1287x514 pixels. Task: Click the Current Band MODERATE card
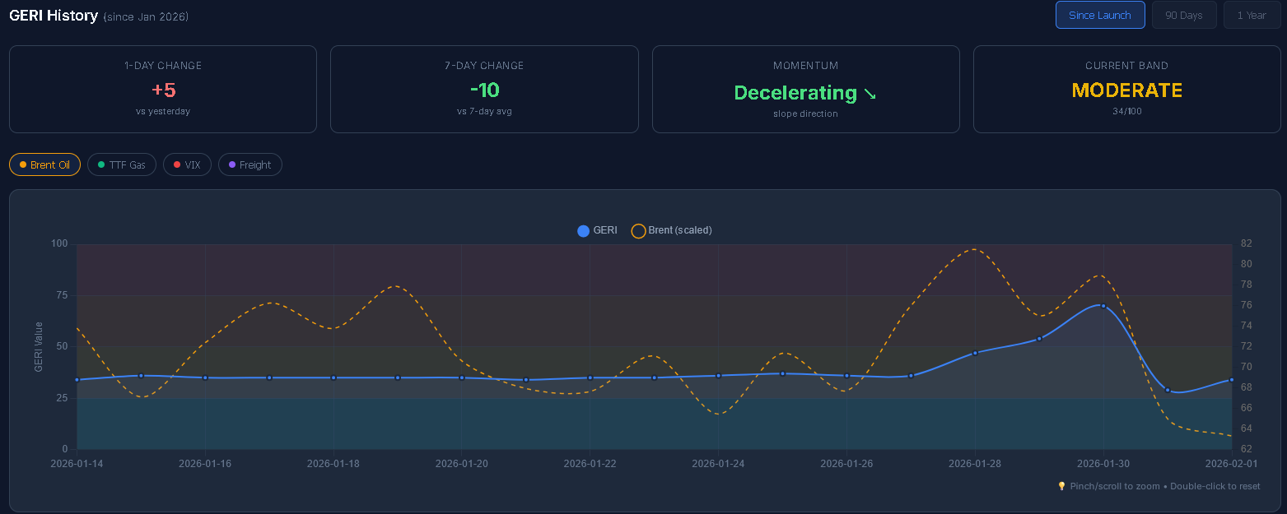click(1126, 89)
